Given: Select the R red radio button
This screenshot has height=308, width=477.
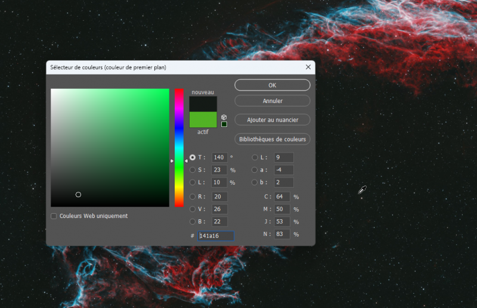Looking at the screenshot, I should [192, 197].
